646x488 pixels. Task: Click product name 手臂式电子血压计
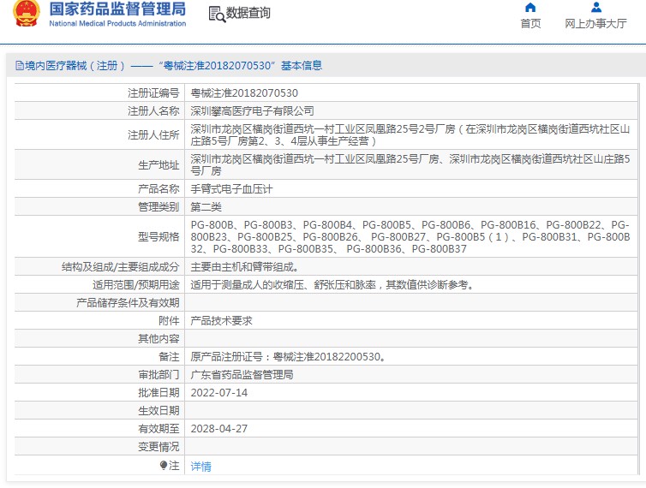coord(231,189)
